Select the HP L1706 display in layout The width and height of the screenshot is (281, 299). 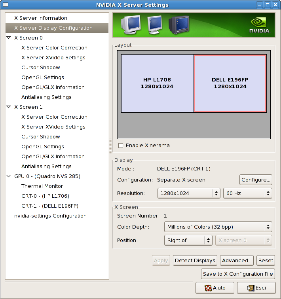click(158, 83)
